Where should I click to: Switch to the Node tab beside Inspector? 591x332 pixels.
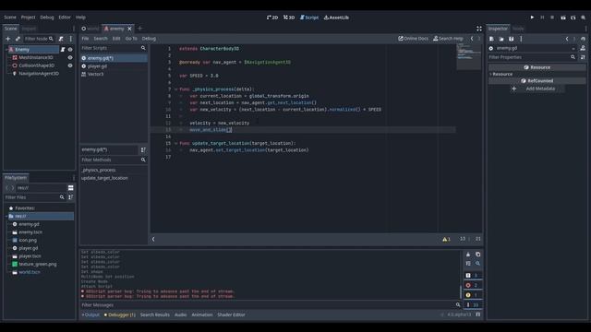click(518, 29)
